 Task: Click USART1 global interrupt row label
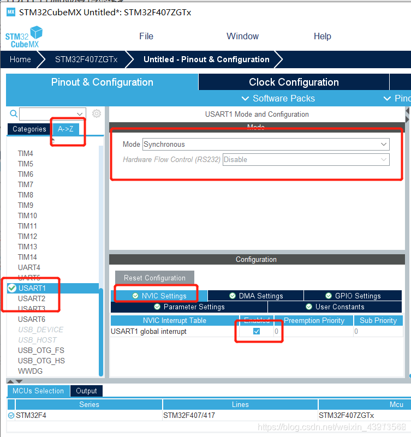(148, 331)
